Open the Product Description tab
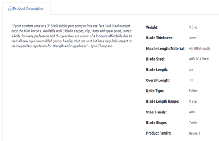219x141 pixels. [26, 9]
